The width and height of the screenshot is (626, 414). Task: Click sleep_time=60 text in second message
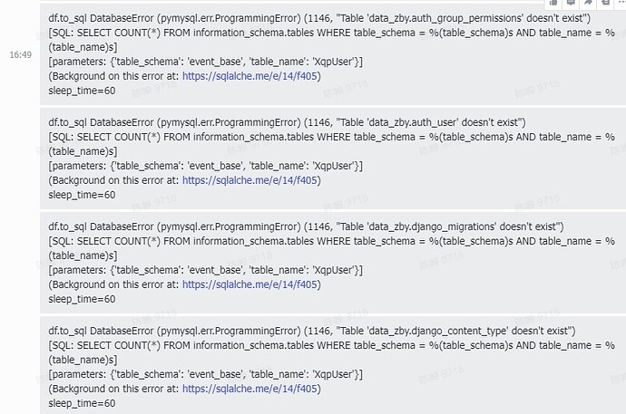82,195
